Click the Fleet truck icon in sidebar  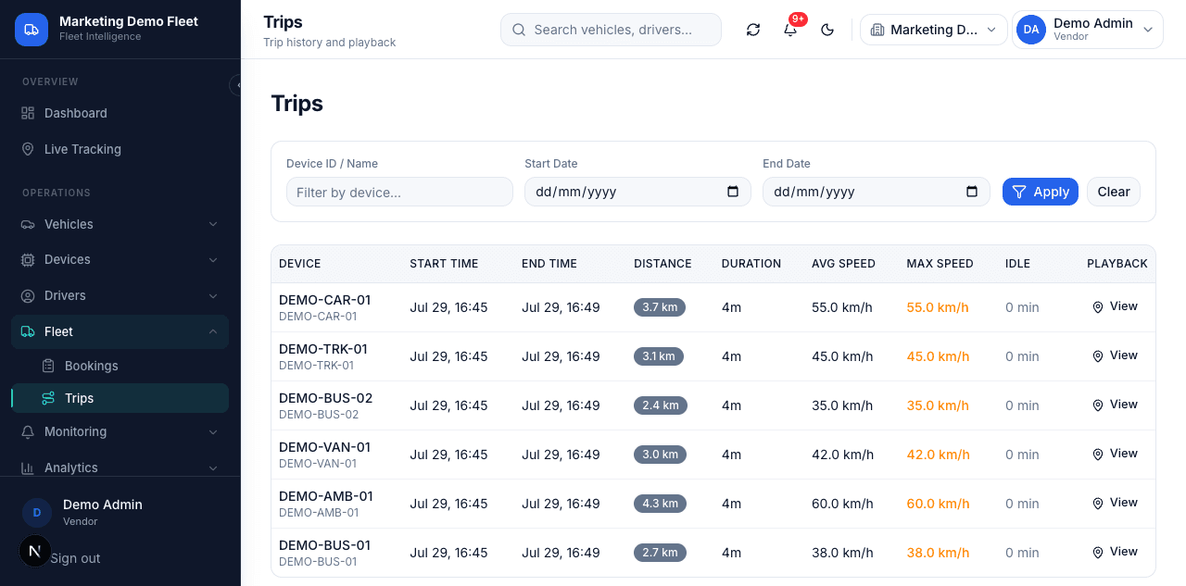(28, 331)
